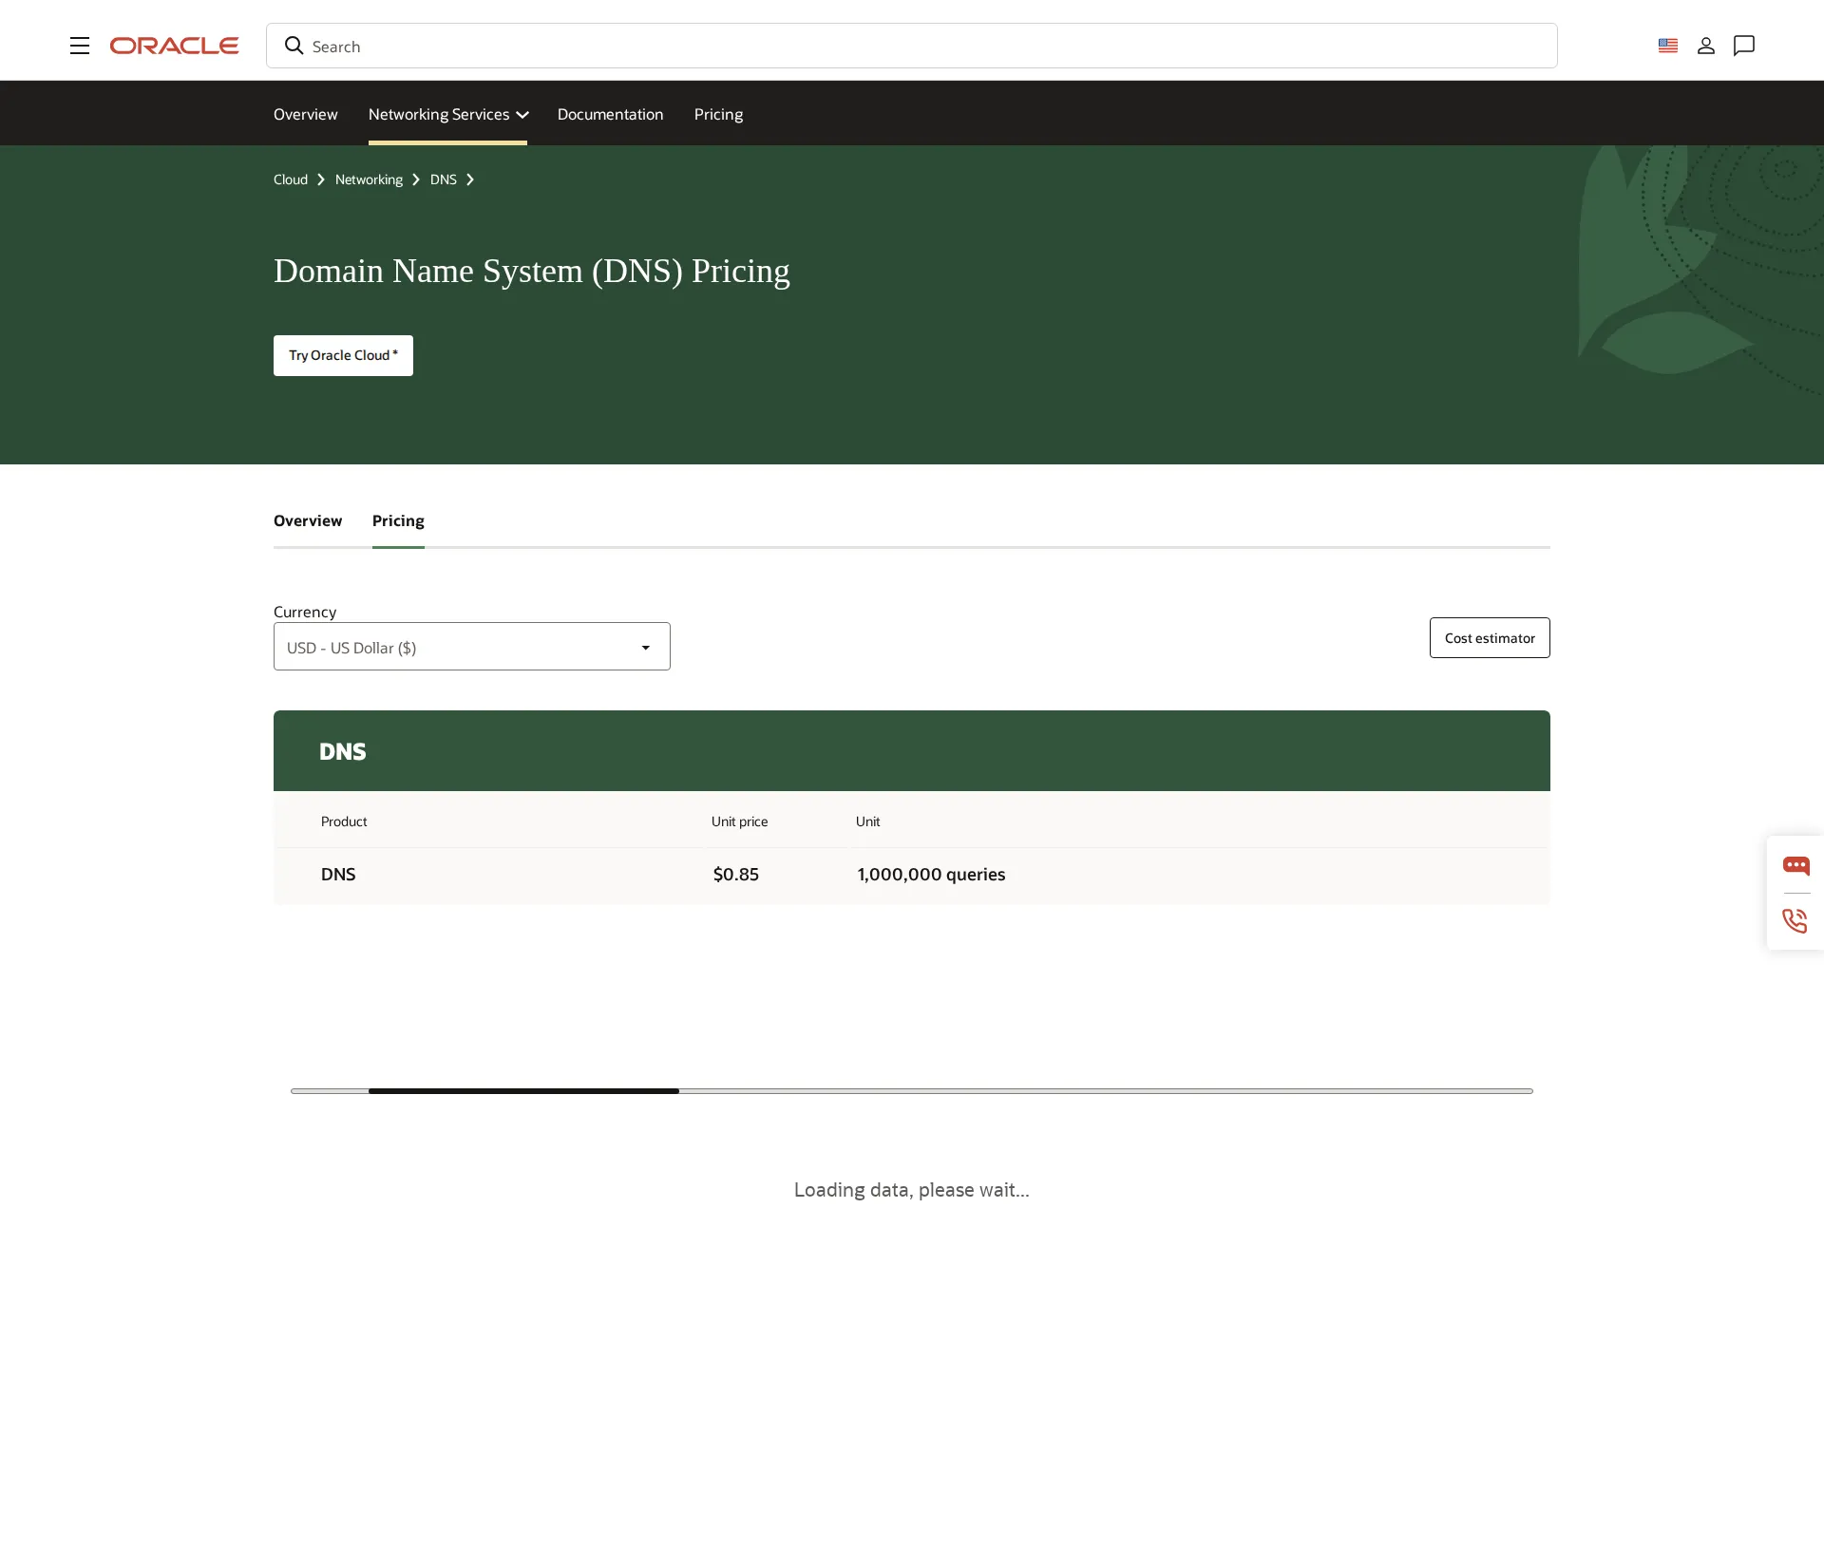Click the red phone contact icon
This screenshot has width=1824, height=1567.
pos(1795,920)
